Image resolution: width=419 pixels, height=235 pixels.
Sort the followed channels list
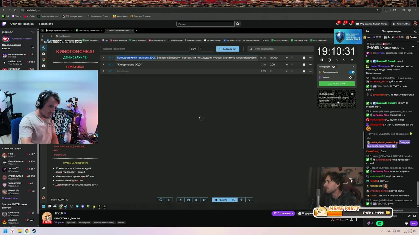[x=32, y=47]
